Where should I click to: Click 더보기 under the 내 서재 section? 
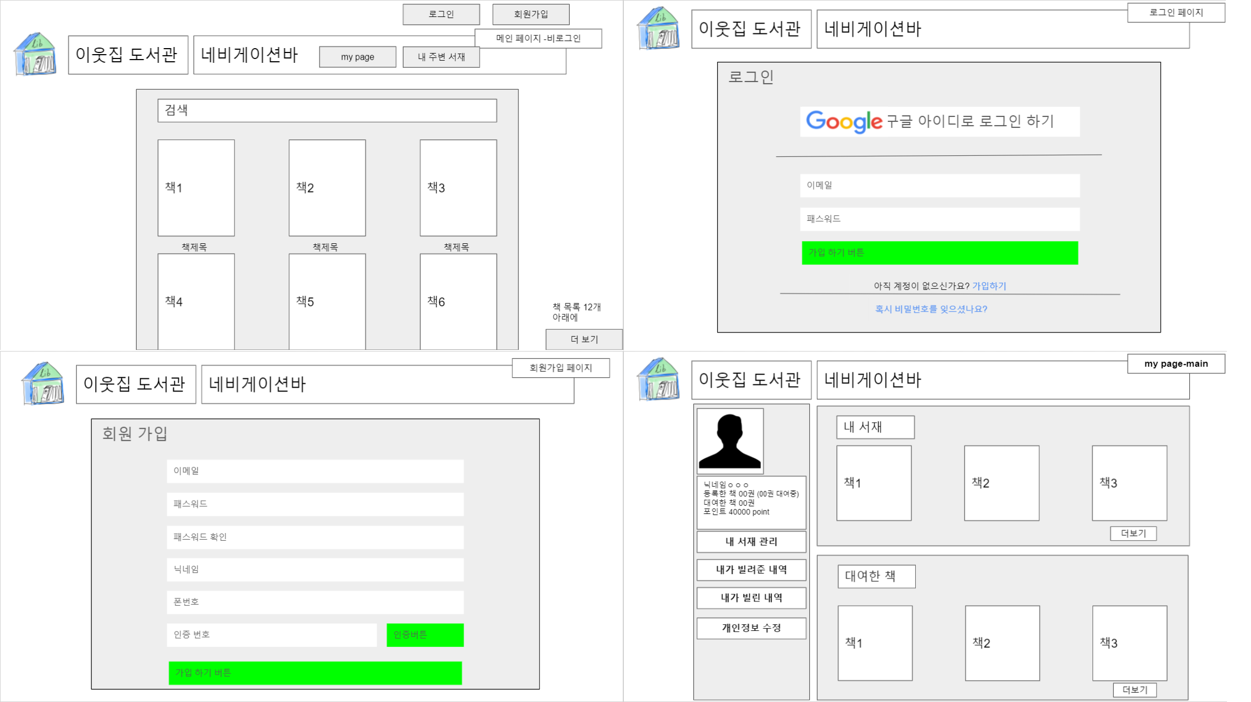coord(1133,533)
